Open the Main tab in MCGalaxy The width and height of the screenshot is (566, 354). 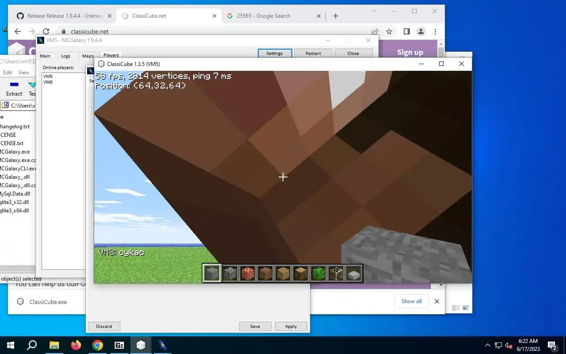tap(45, 56)
